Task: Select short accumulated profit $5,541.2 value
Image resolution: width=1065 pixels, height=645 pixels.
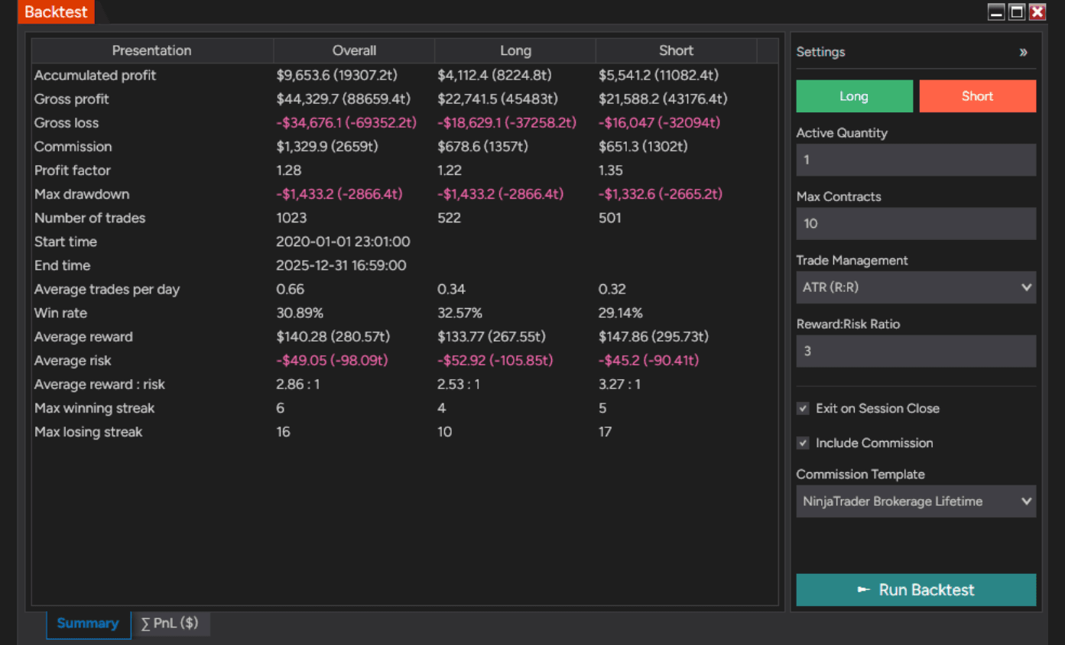Action: 658,76
